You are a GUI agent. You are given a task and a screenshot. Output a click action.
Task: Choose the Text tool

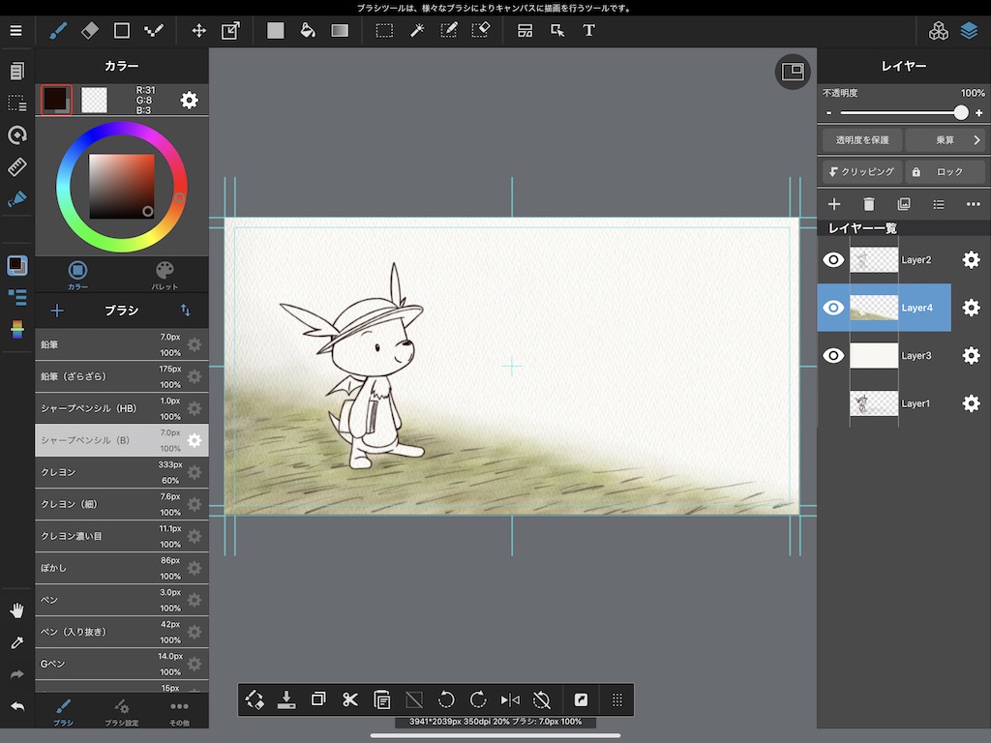click(x=588, y=30)
